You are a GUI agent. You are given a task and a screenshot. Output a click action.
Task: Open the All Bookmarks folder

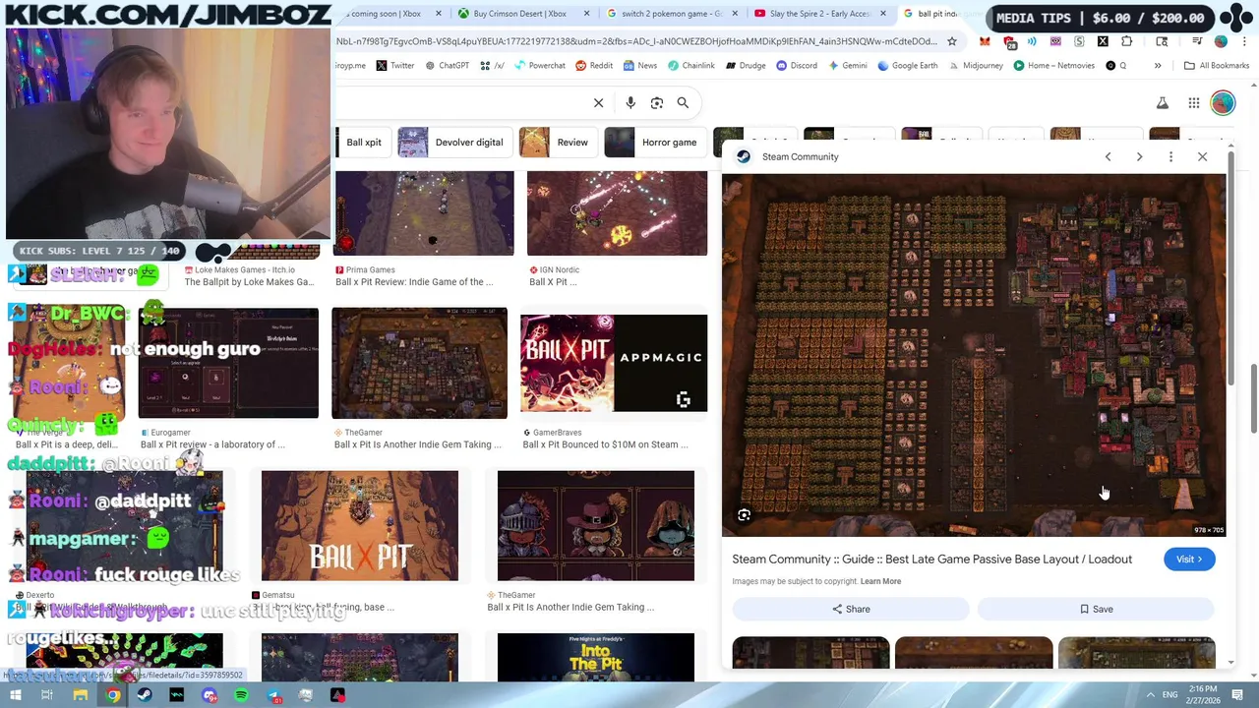tap(1217, 66)
